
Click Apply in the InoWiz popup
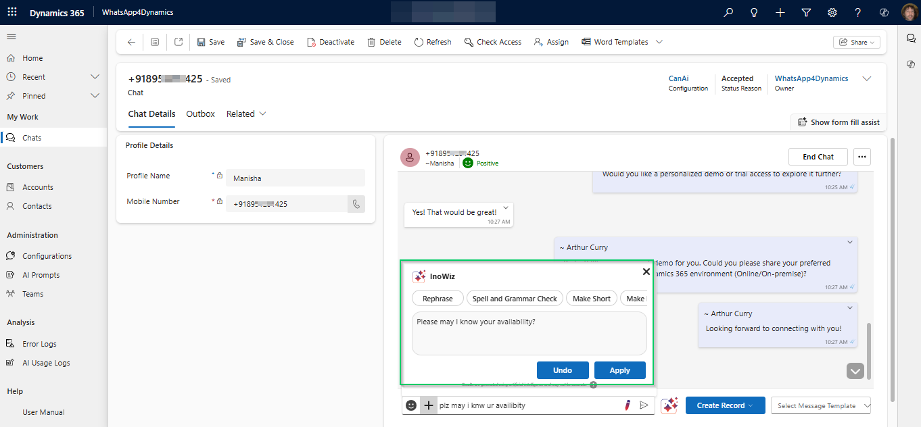click(x=619, y=370)
